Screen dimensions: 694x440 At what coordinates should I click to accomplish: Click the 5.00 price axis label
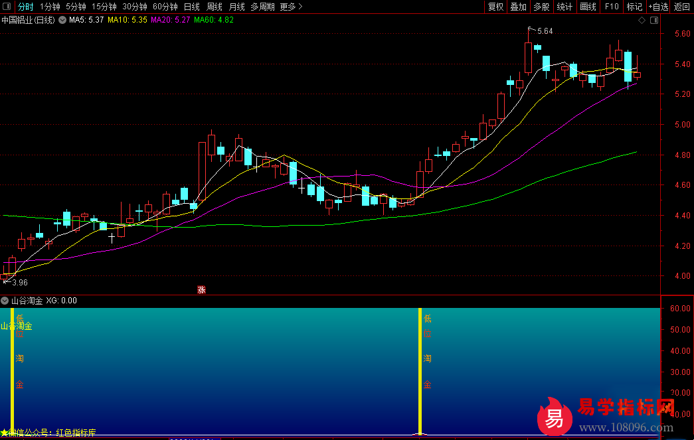tap(683, 125)
